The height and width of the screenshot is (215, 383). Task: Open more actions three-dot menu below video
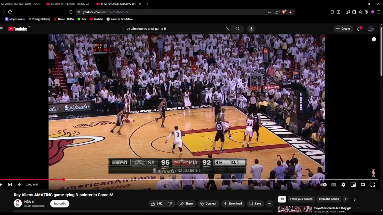tap(270, 204)
